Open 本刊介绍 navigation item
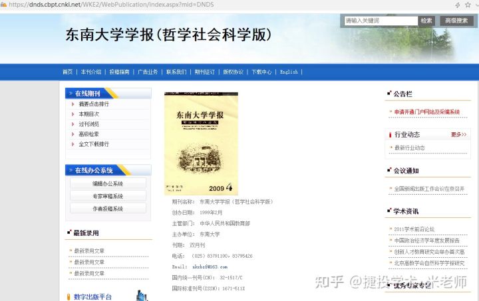 point(91,72)
